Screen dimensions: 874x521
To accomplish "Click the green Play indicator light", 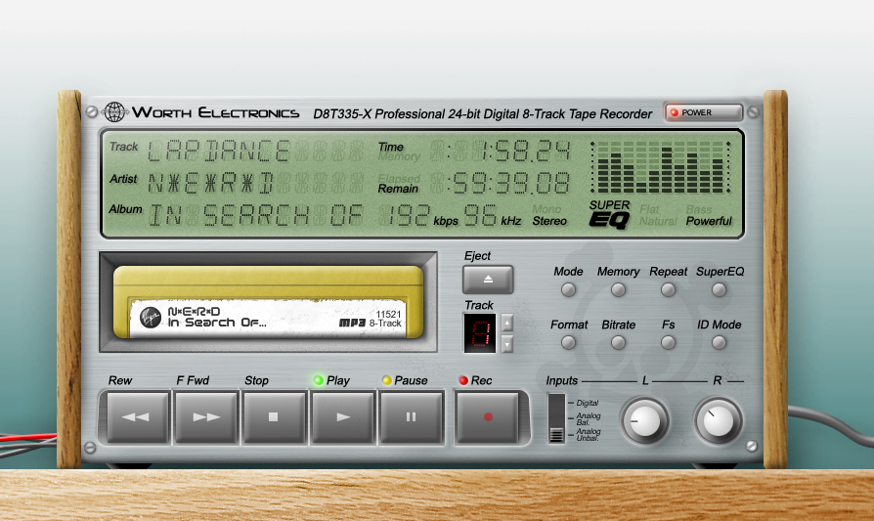I will (319, 380).
